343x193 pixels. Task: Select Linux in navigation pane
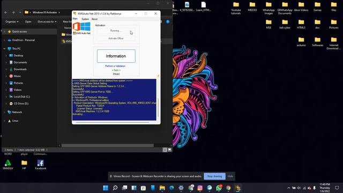pos(15,121)
